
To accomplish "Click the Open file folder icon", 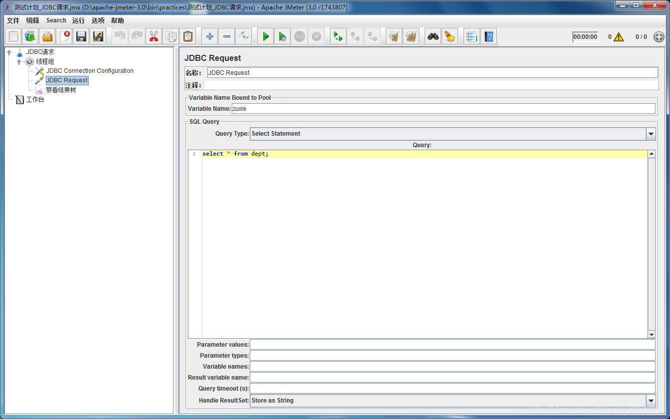I will [47, 36].
